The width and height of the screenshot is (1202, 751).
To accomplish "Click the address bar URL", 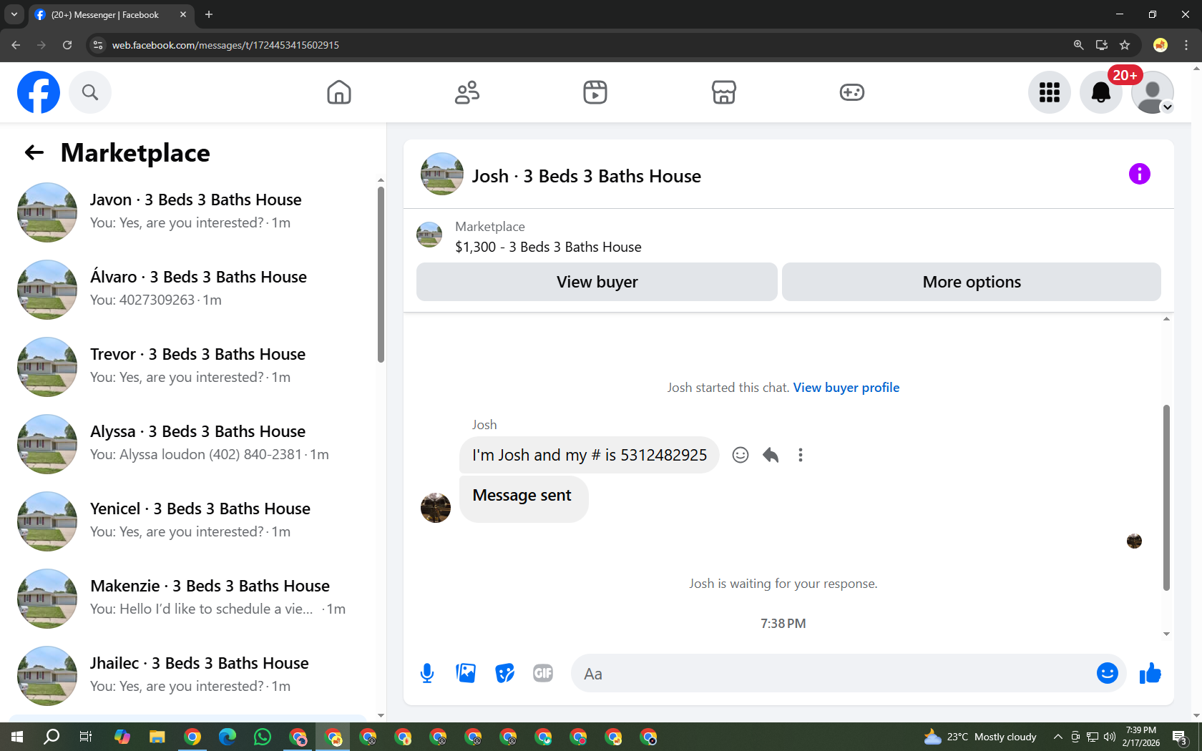I will pos(225,45).
